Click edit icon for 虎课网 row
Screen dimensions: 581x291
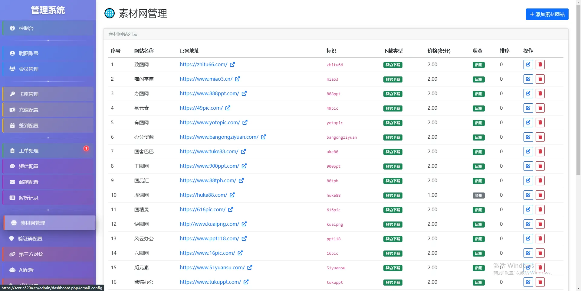pos(528,195)
